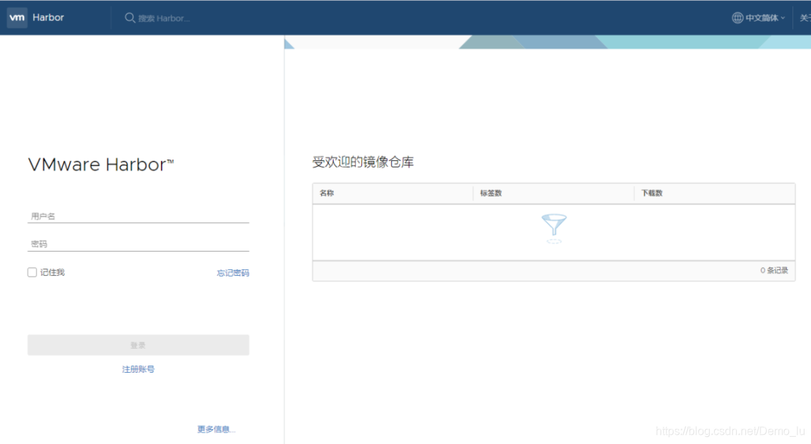Open the 关于 menu in header
This screenshot has height=444, width=811.
[805, 18]
